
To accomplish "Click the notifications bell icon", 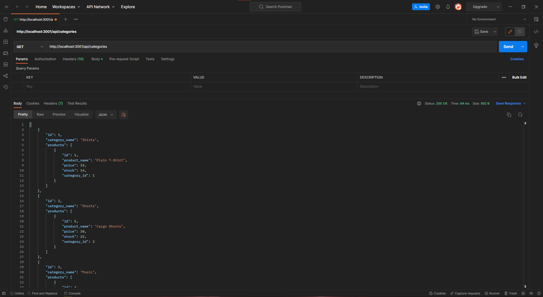I will (448, 7).
